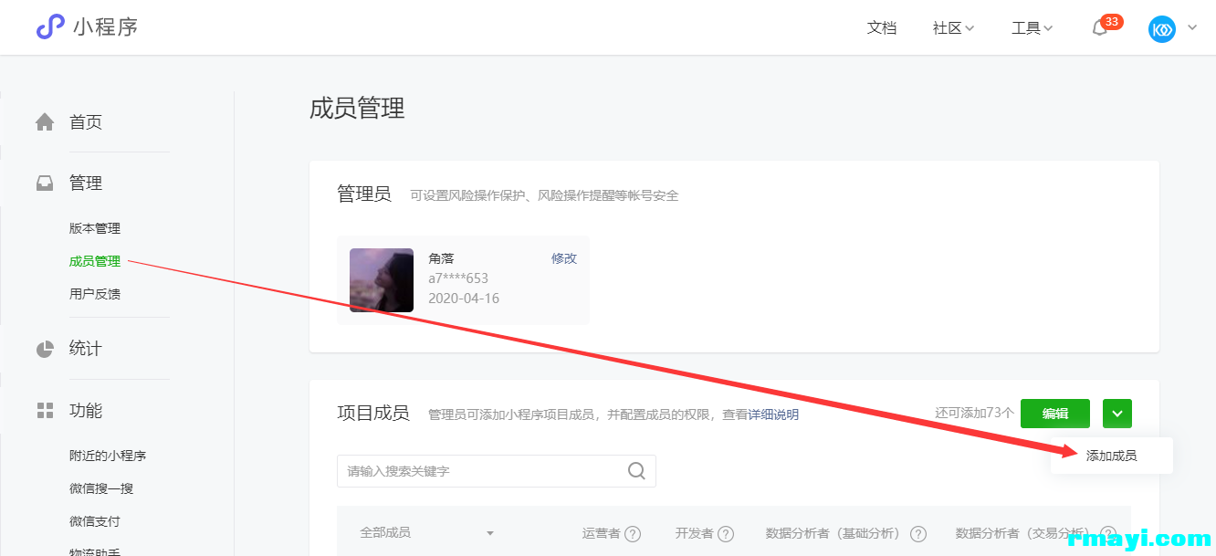Screen dimensions: 1216x556
Task: Go to 首页
Action: click(x=86, y=121)
